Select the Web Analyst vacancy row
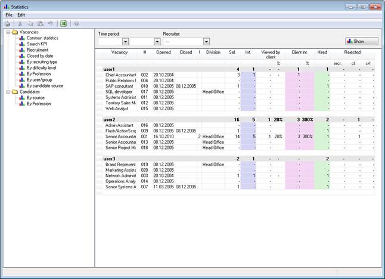The width and height of the screenshot is (385, 279). [x=238, y=108]
